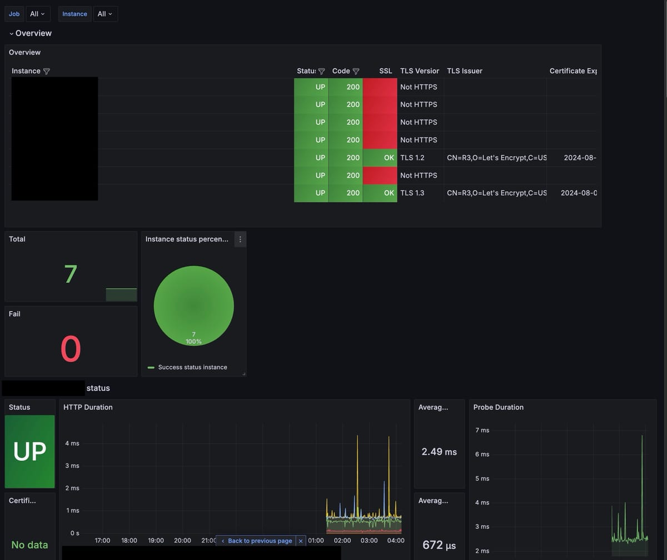The image size is (667, 560).
Task: Open the Total panel title
Action: (x=17, y=239)
